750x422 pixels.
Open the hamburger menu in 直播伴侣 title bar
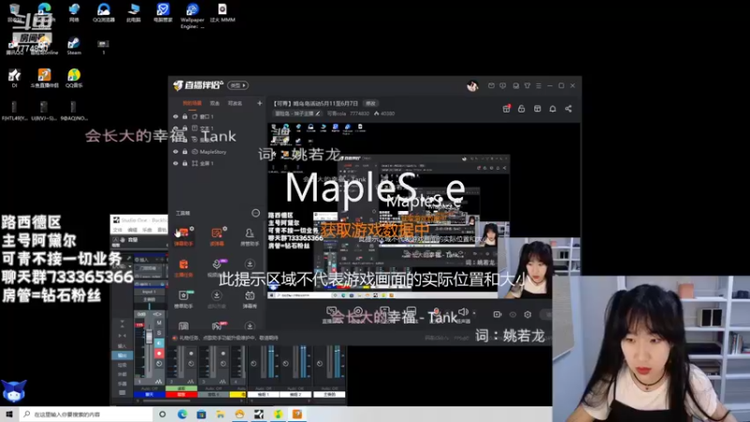[x=538, y=85]
